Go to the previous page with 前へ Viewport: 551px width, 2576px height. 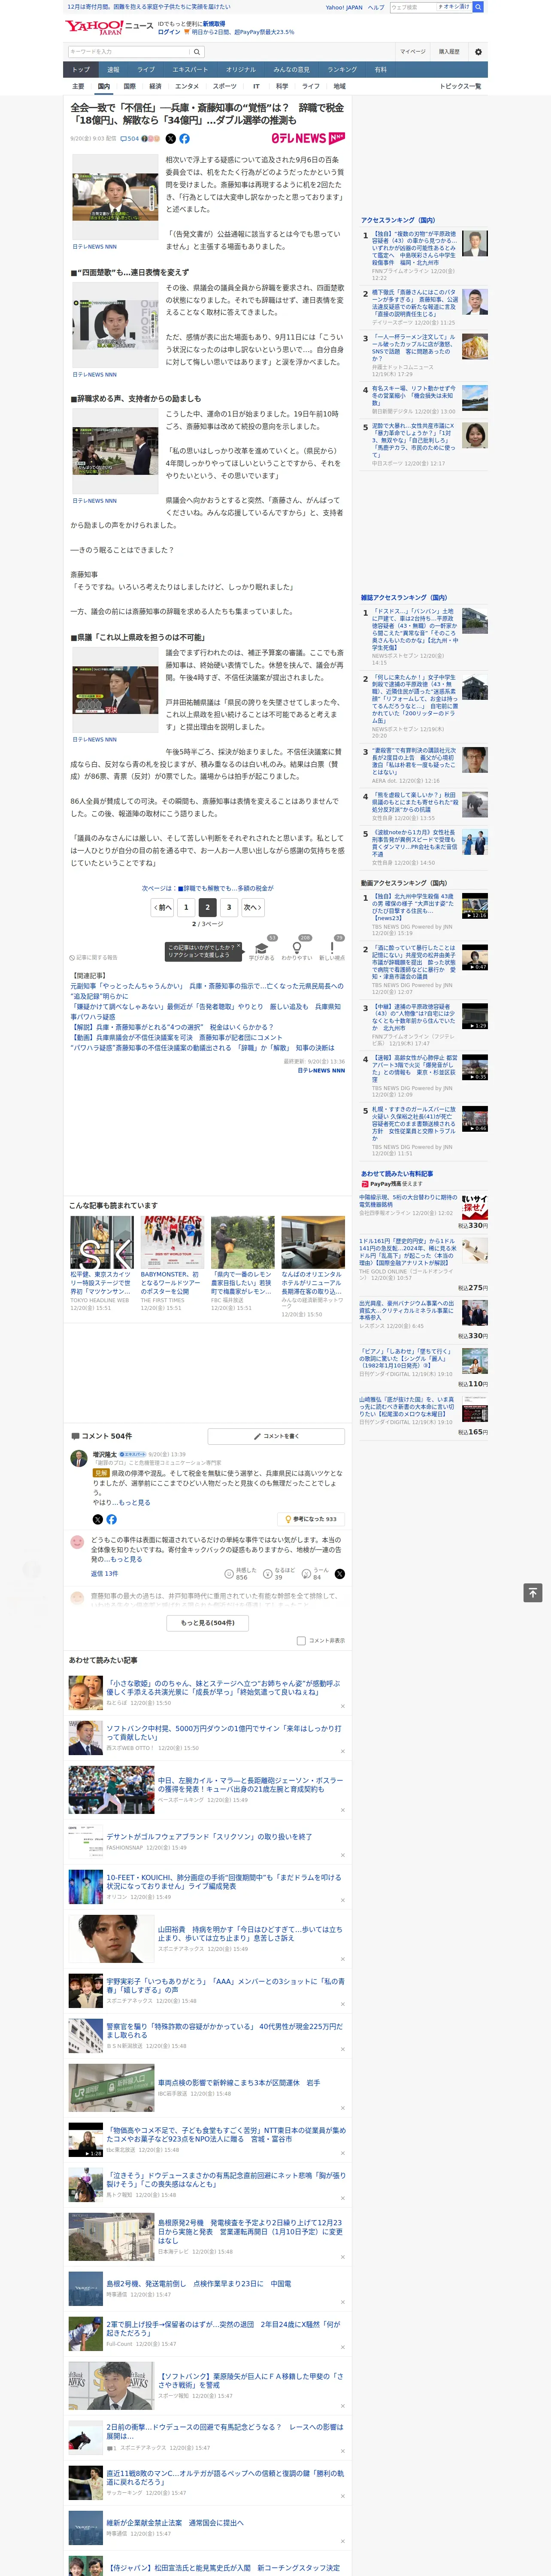(163, 907)
